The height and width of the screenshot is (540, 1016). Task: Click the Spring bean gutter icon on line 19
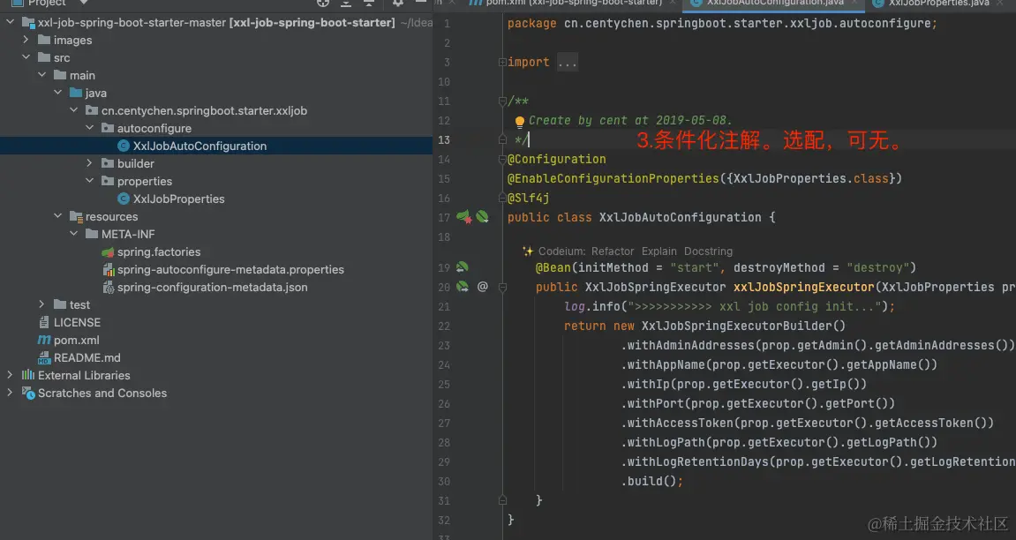[x=462, y=266]
